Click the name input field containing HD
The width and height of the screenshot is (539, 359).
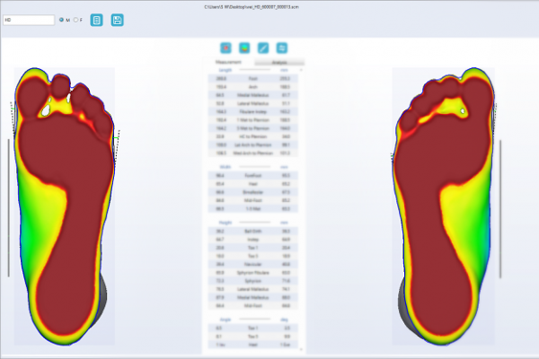(x=29, y=20)
